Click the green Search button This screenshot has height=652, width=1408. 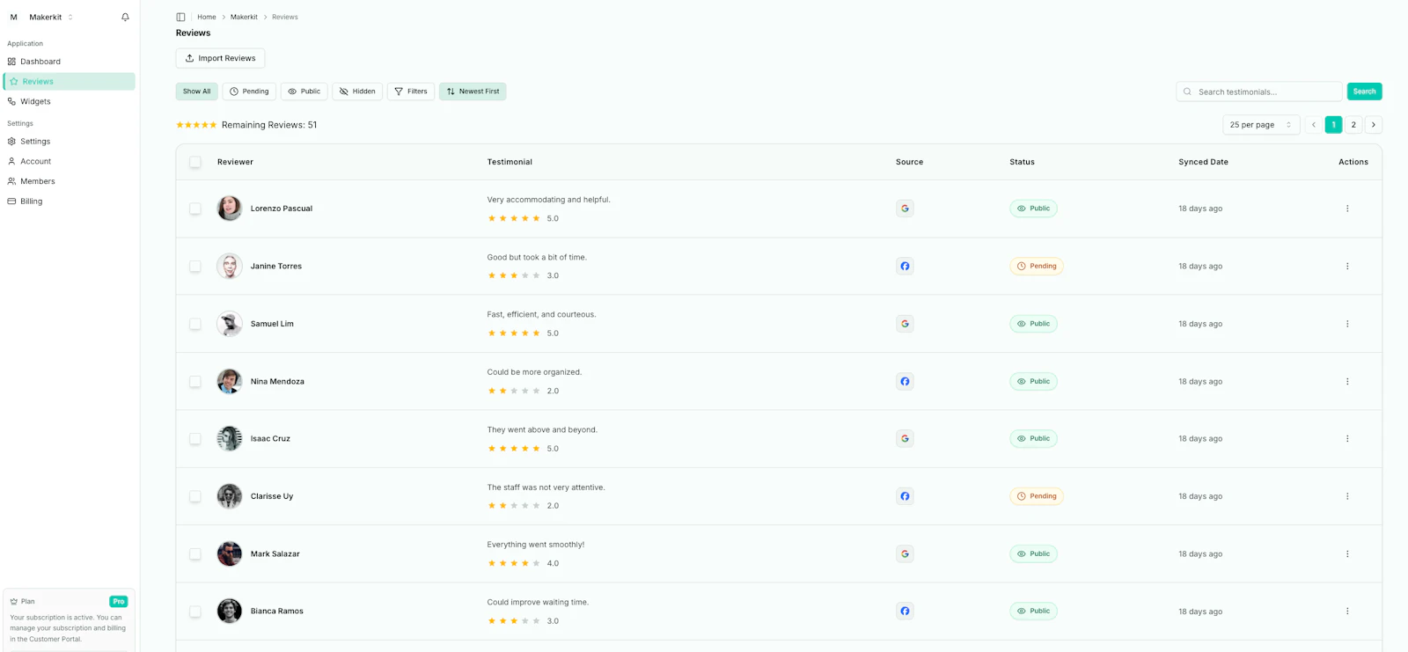coord(1365,92)
